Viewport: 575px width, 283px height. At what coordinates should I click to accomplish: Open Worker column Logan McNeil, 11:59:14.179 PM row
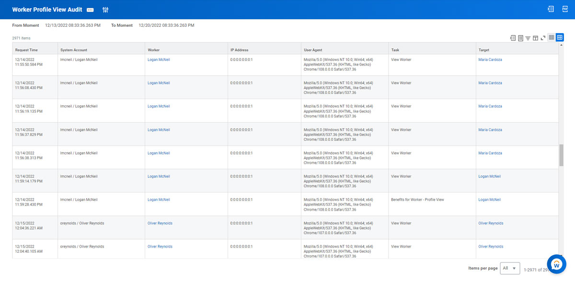[159, 177]
